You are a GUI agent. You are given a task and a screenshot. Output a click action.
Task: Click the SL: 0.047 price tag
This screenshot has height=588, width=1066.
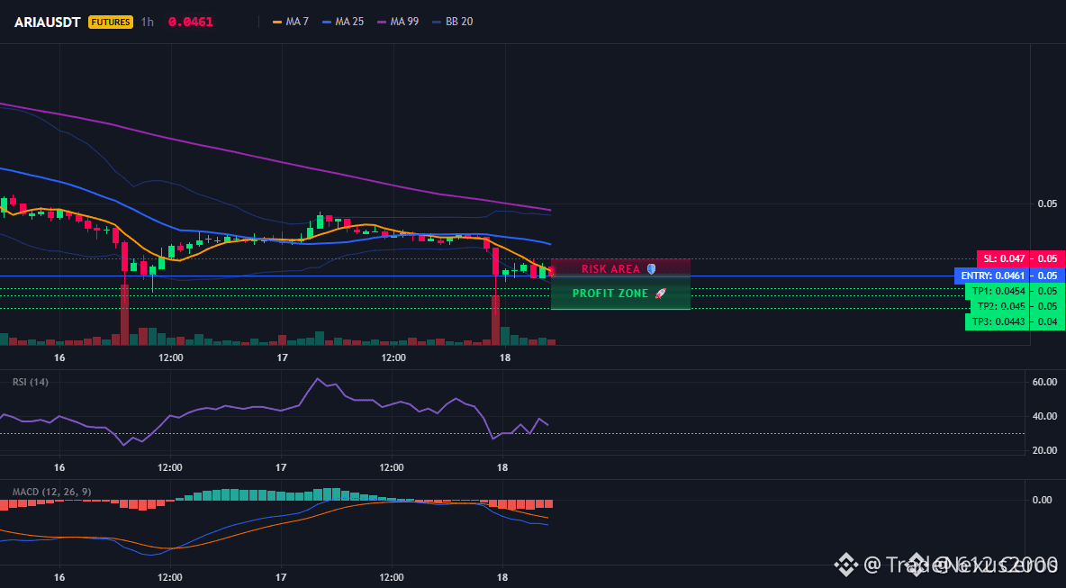pyautogui.click(x=1004, y=258)
